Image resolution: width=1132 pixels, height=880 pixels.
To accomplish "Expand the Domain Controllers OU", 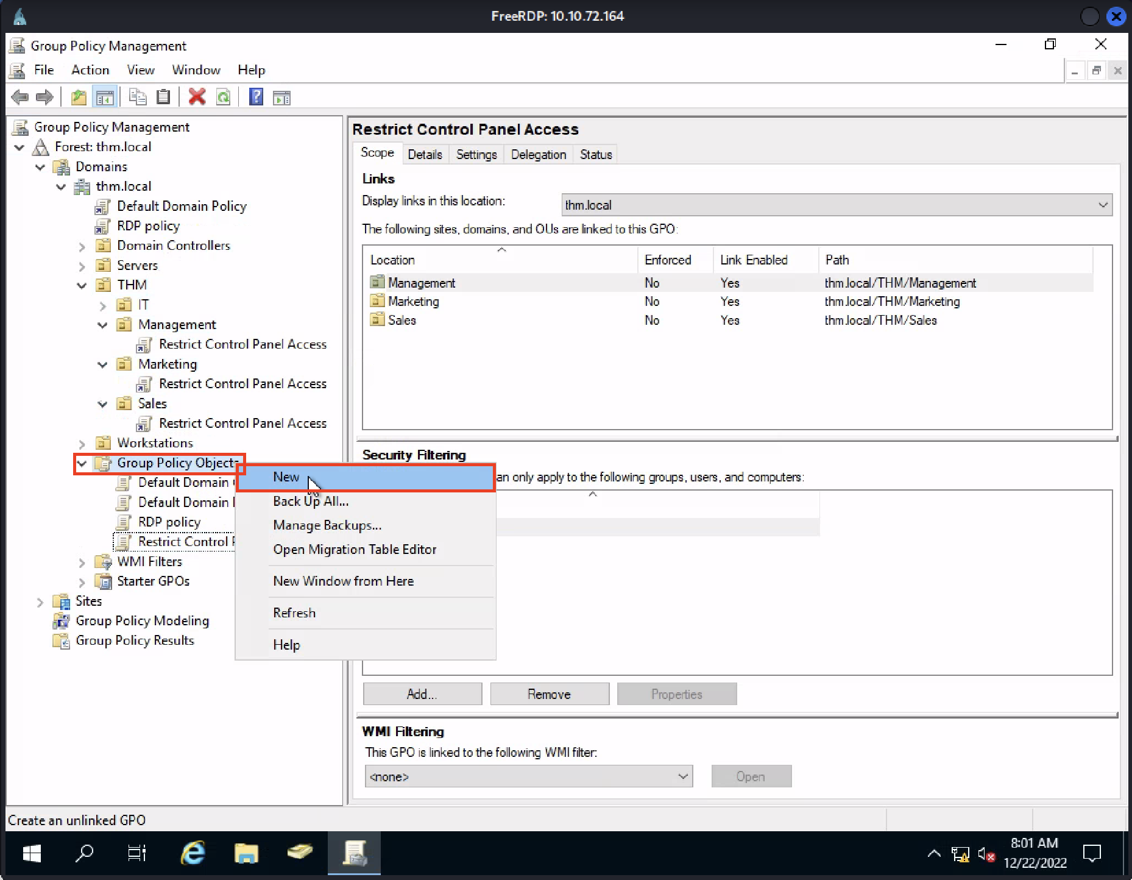I will coord(82,246).
